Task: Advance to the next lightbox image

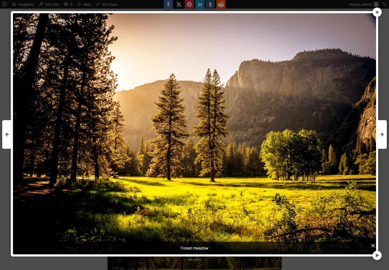Action: pyautogui.click(x=382, y=134)
